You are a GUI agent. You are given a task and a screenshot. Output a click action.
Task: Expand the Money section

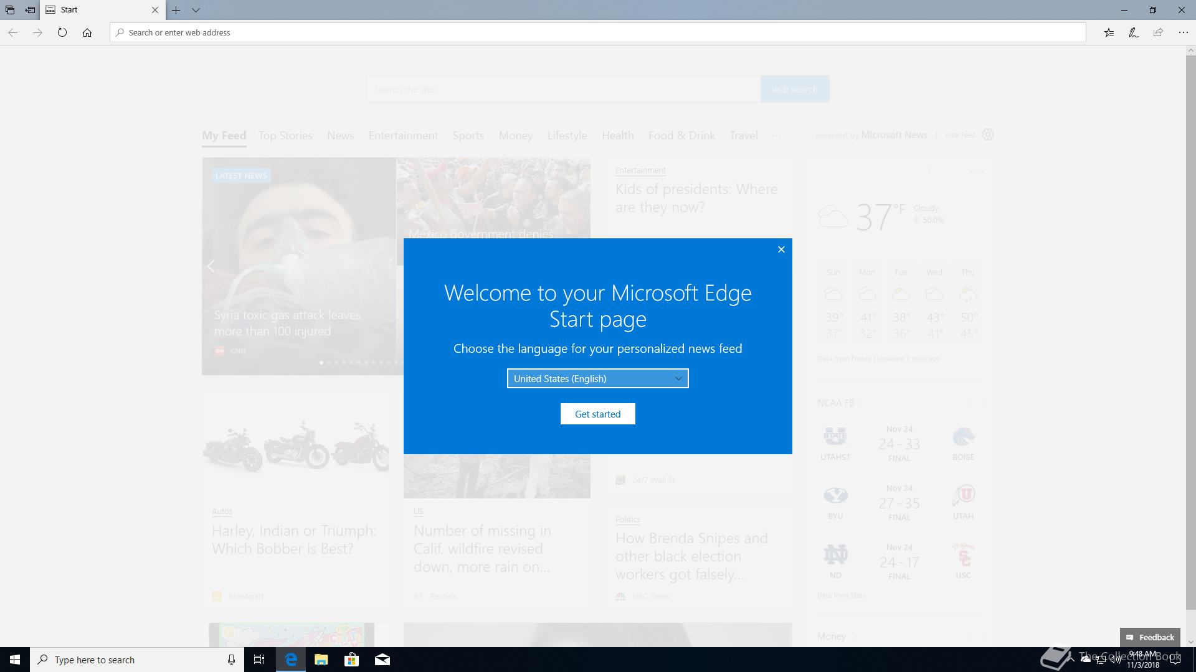point(837,637)
